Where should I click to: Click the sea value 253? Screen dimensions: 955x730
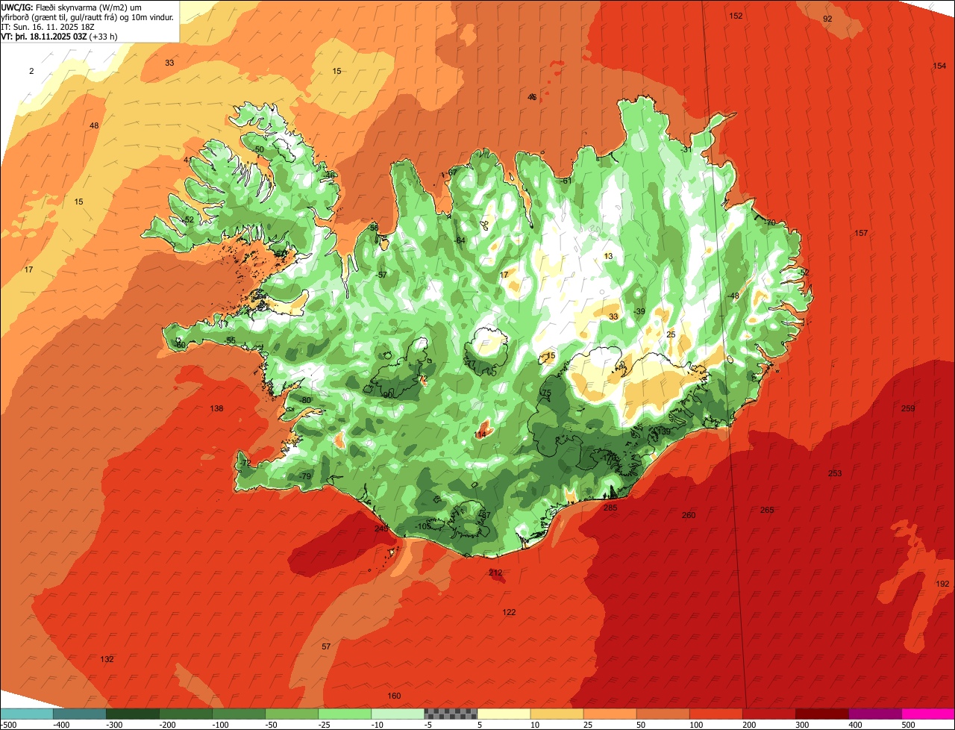835,473
